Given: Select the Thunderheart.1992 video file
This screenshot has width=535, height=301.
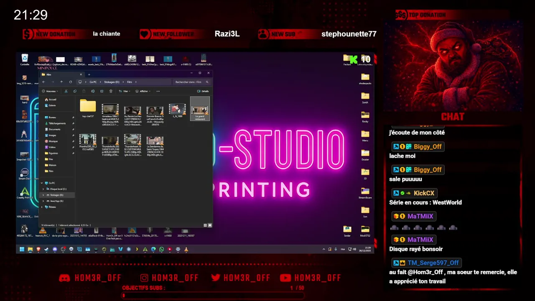Looking at the screenshot, I should (x=132, y=145).
